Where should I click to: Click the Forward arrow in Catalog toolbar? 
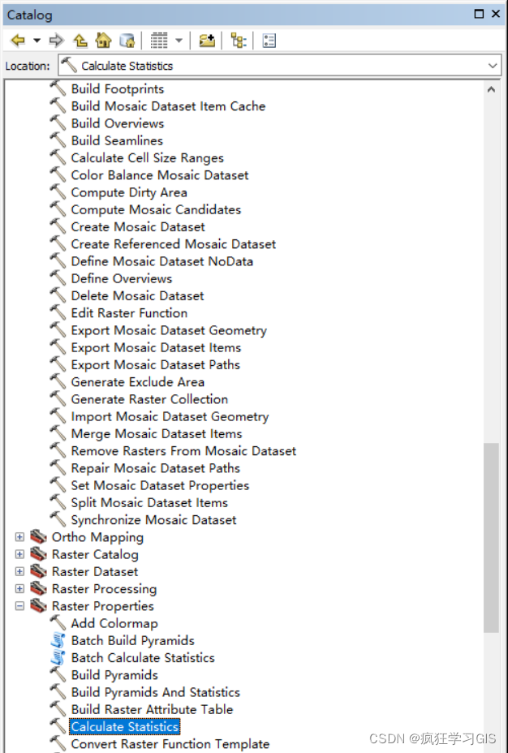point(57,41)
